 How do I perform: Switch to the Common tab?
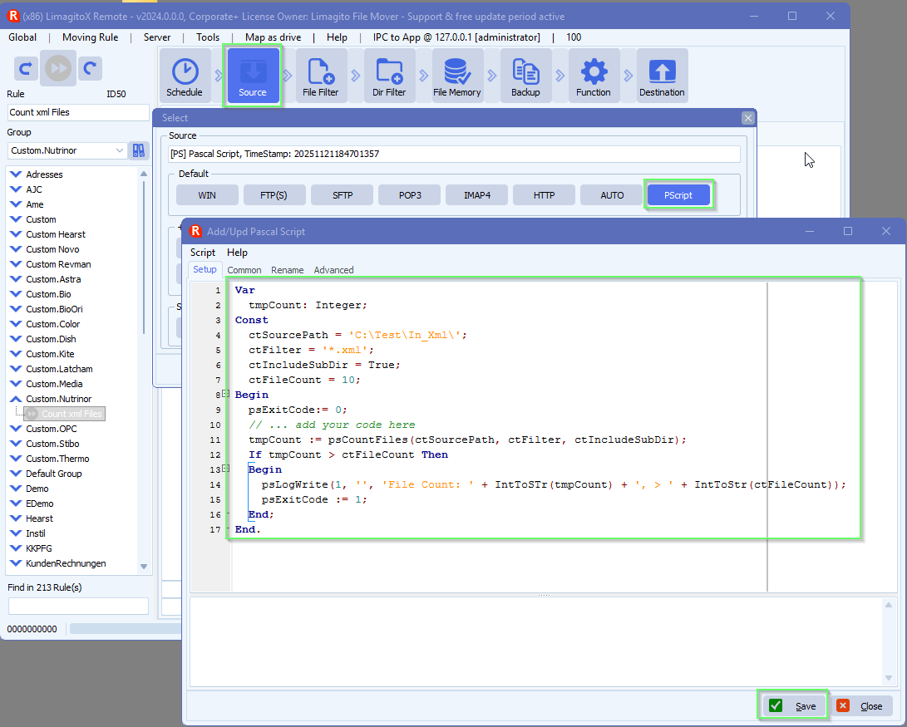[x=244, y=270]
